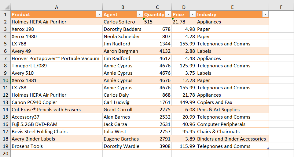This screenshot has height=157, width=294.
Task: Select cell Julia West
Action: pos(123,131)
